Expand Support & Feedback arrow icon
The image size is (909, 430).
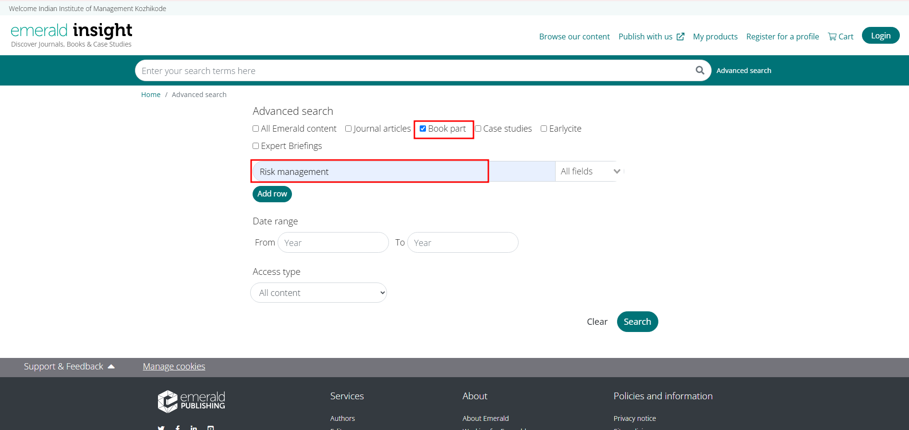pos(111,367)
